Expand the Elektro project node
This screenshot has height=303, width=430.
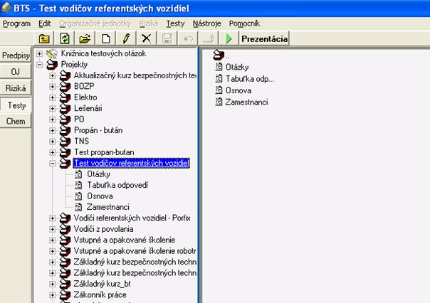pyautogui.click(x=52, y=97)
